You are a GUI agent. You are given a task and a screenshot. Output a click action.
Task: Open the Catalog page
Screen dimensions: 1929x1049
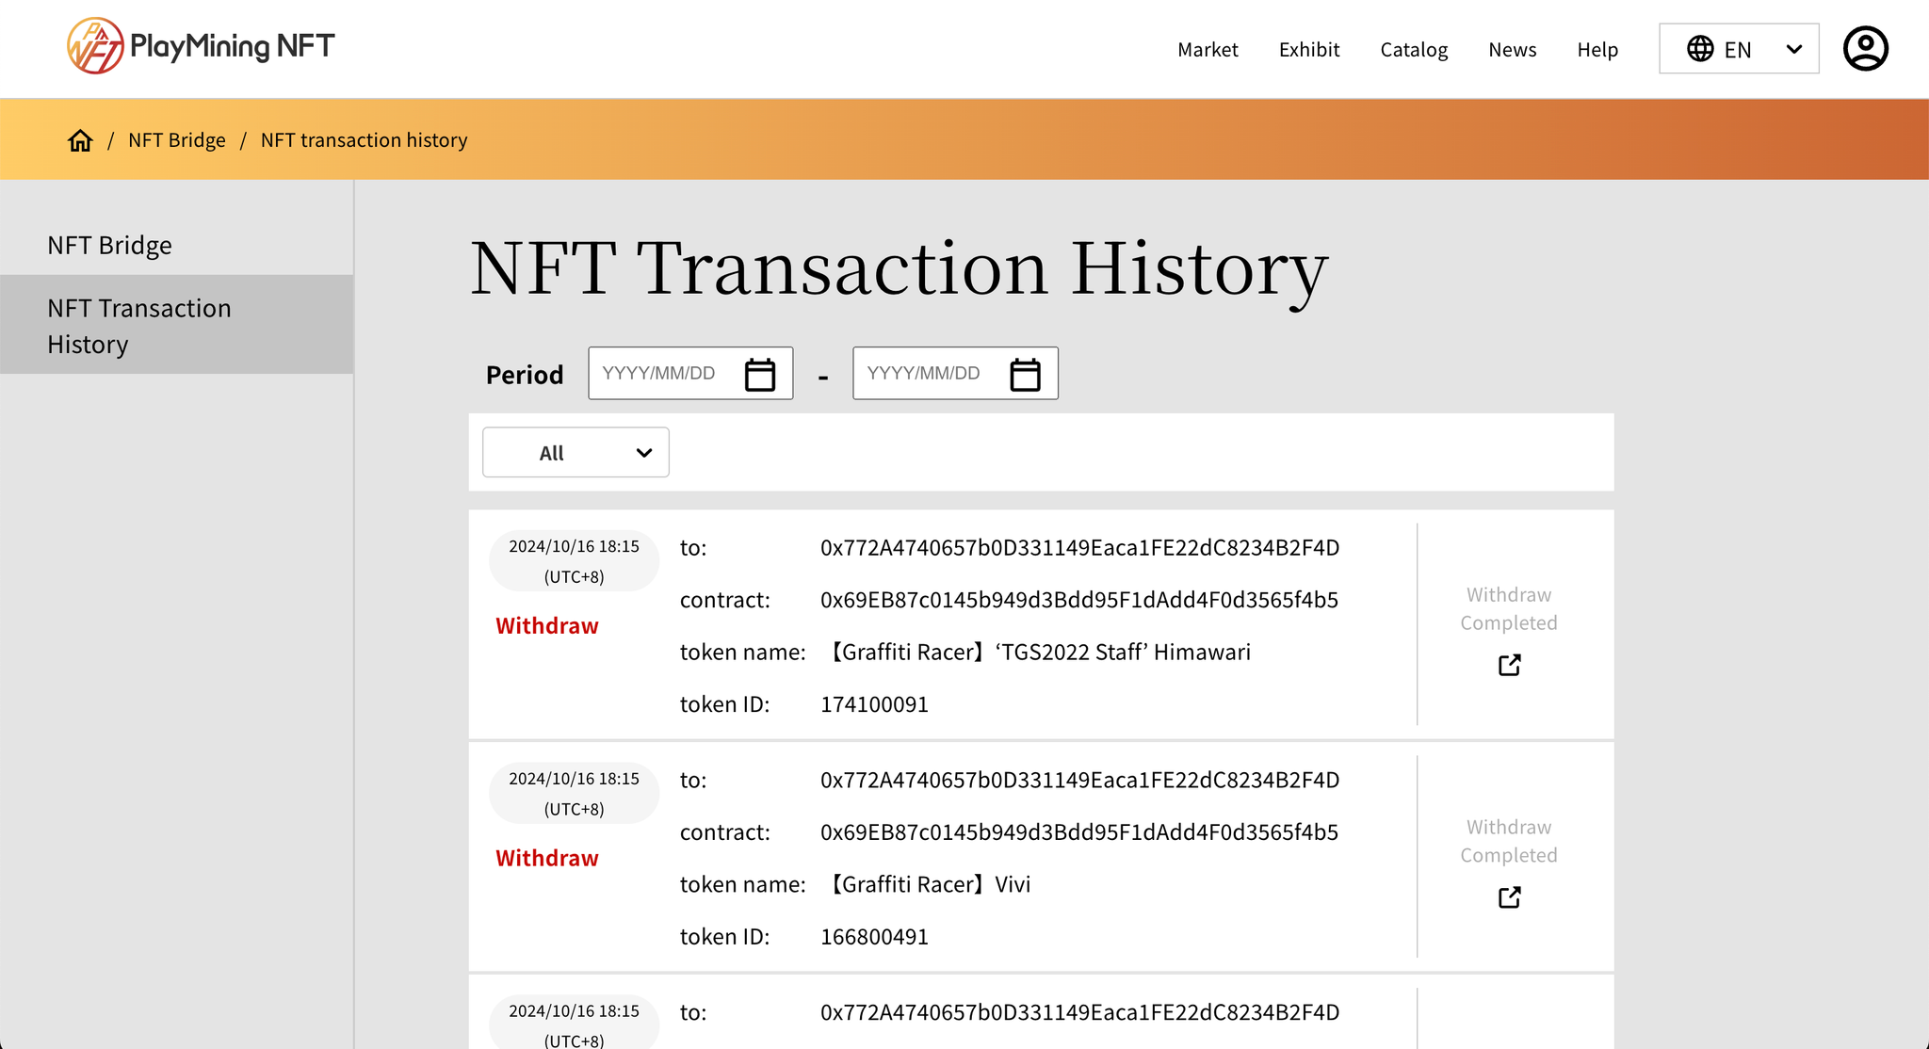coord(1413,50)
